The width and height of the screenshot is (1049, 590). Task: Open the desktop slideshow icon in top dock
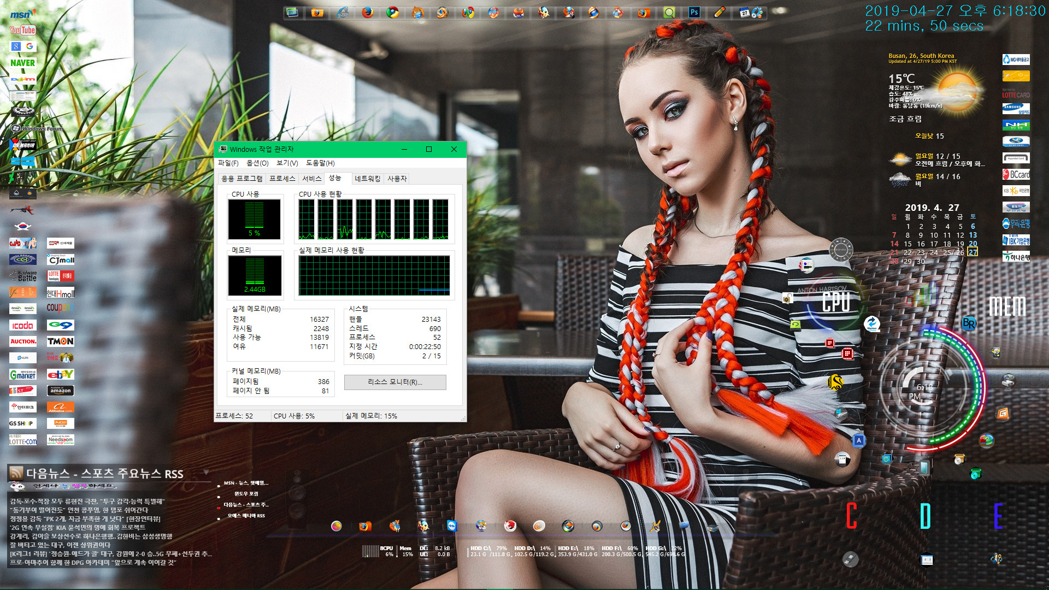292,13
